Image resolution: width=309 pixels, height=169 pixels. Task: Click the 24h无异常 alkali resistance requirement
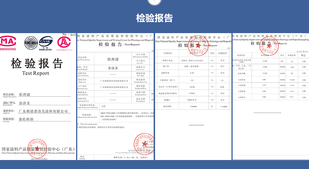pos(192,100)
